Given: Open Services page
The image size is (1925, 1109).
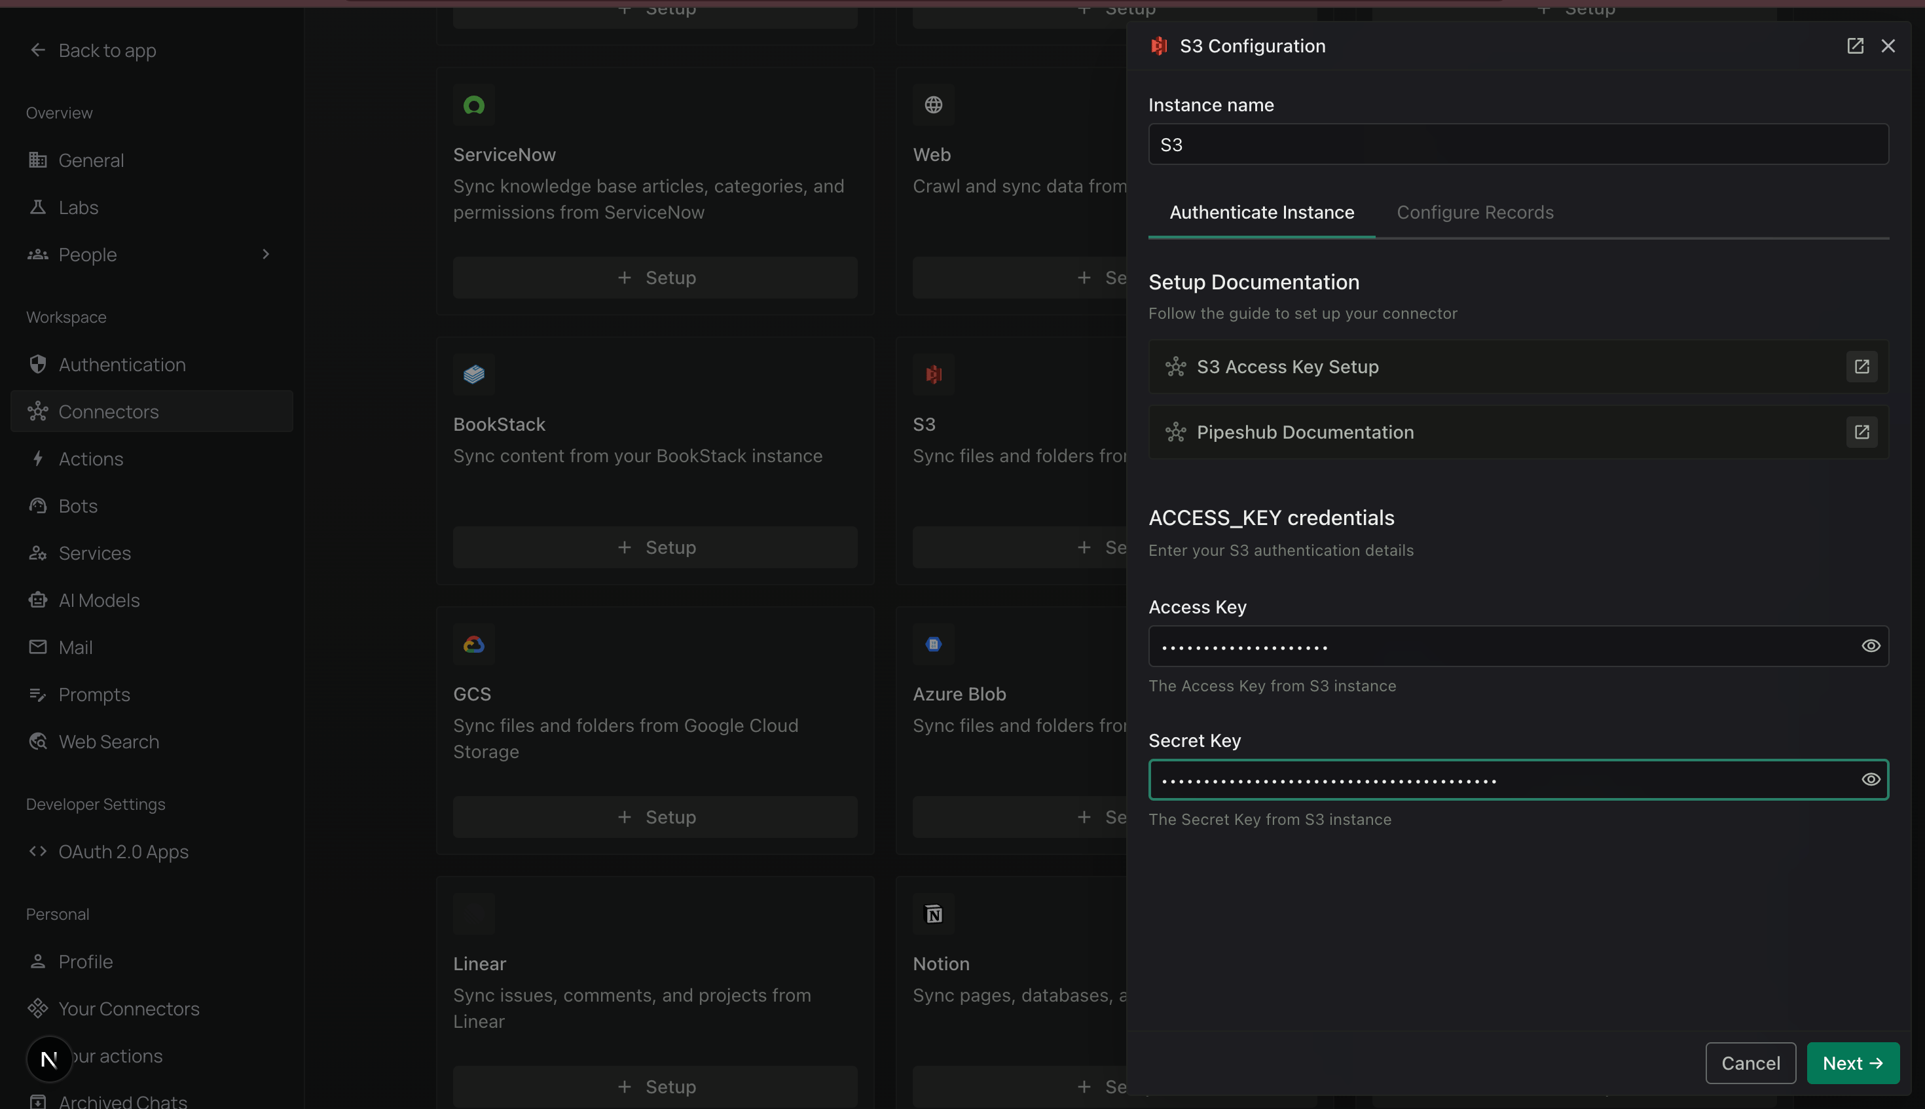Looking at the screenshot, I should click(x=152, y=553).
